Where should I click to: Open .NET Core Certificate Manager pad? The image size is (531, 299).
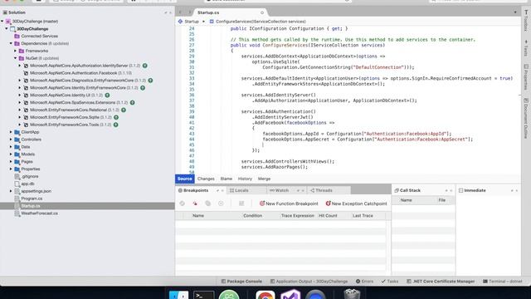[441, 282]
